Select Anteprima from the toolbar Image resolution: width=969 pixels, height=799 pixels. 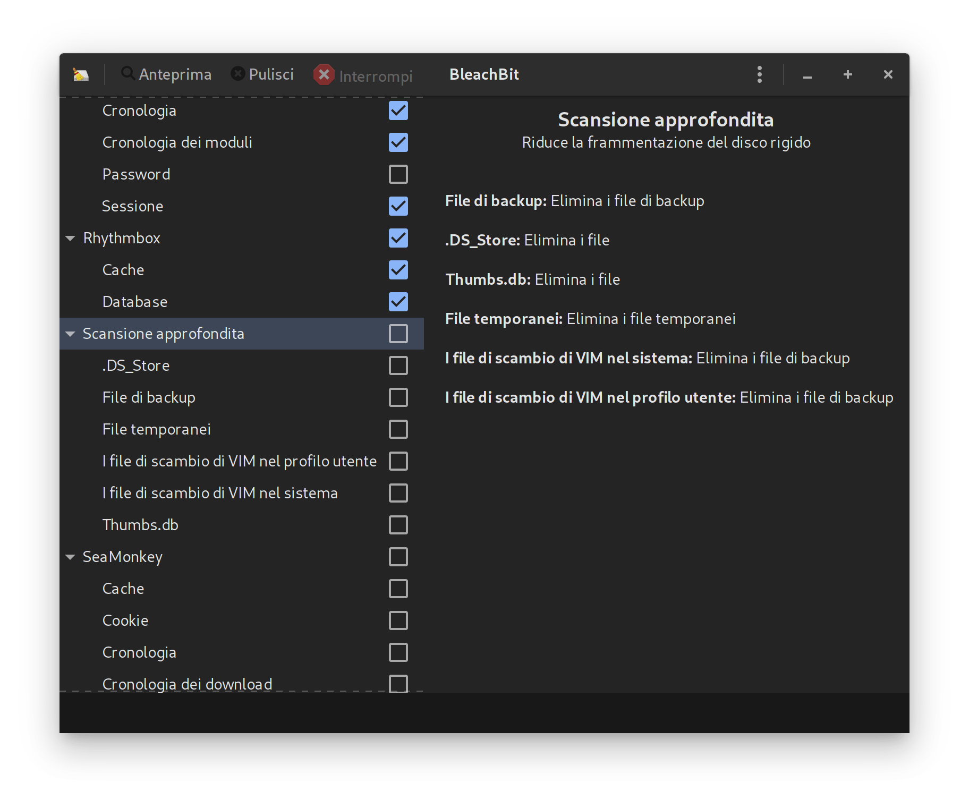pyautogui.click(x=175, y=74)
